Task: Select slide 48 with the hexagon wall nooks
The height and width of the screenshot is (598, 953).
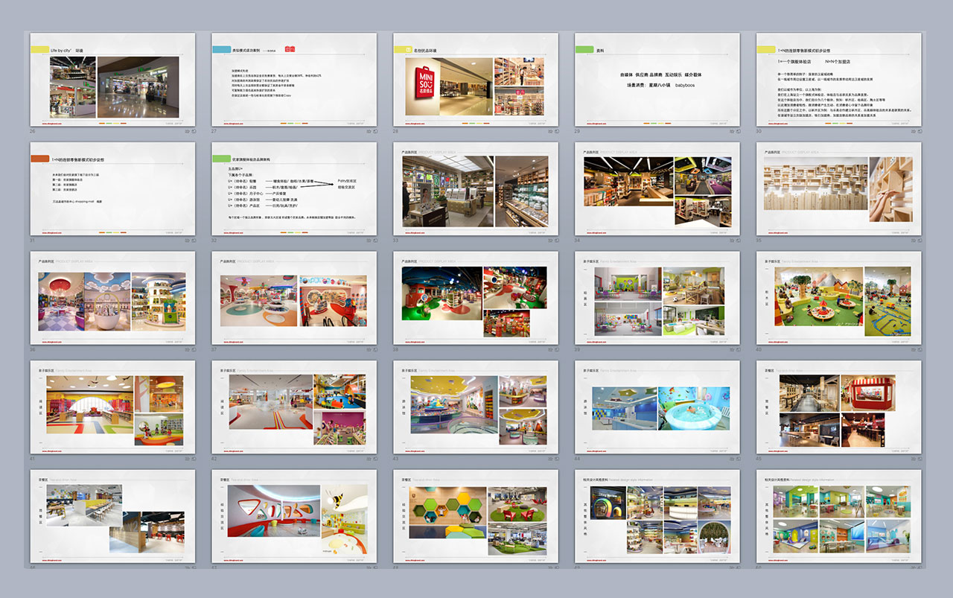Action: tap(476, 516)
